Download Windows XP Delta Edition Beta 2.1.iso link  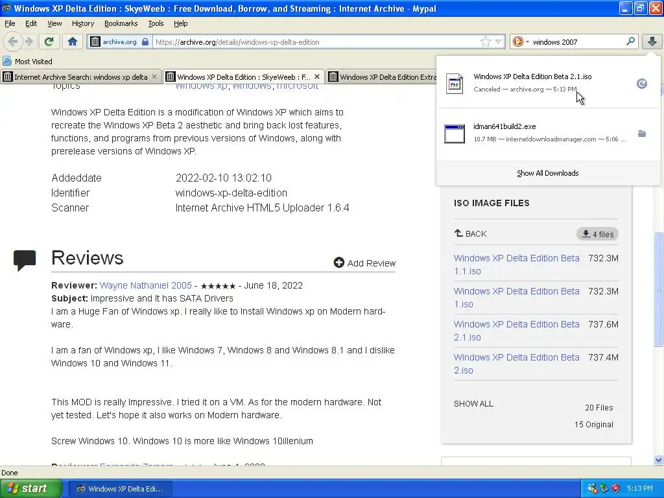516,330
